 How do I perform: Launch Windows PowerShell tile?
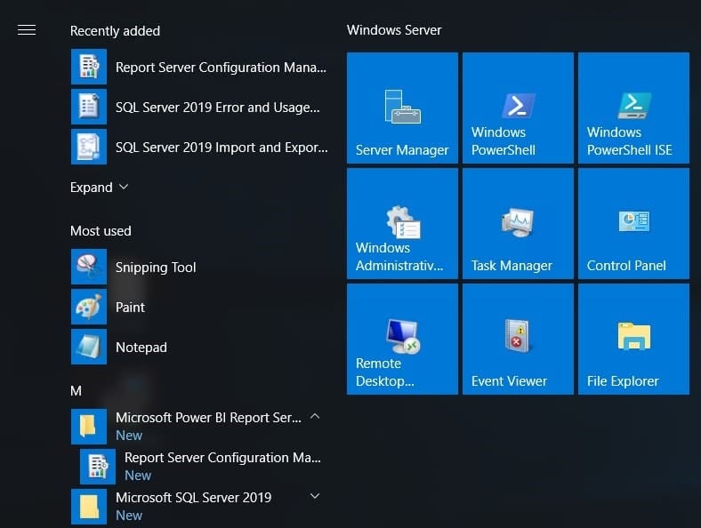click(x=518, y=108)
